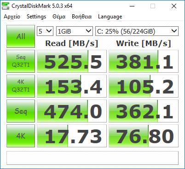Open the Θέμα menu
The height and width of the screenshot is (169, 185).
click(59, 17)
